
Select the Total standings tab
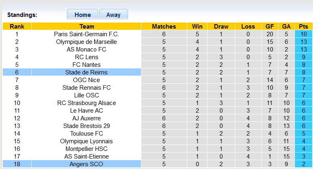point(53,14)
